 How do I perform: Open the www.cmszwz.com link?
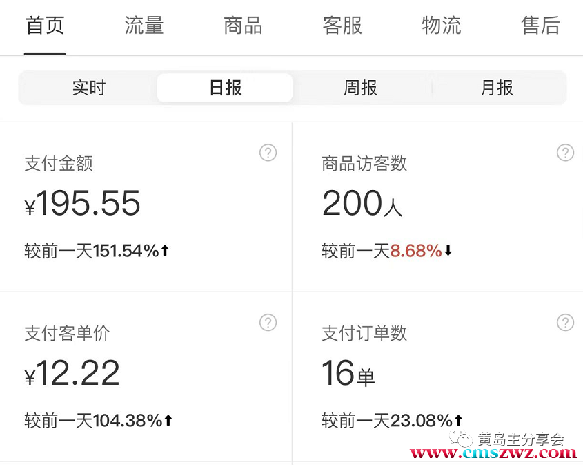(493, 453)
